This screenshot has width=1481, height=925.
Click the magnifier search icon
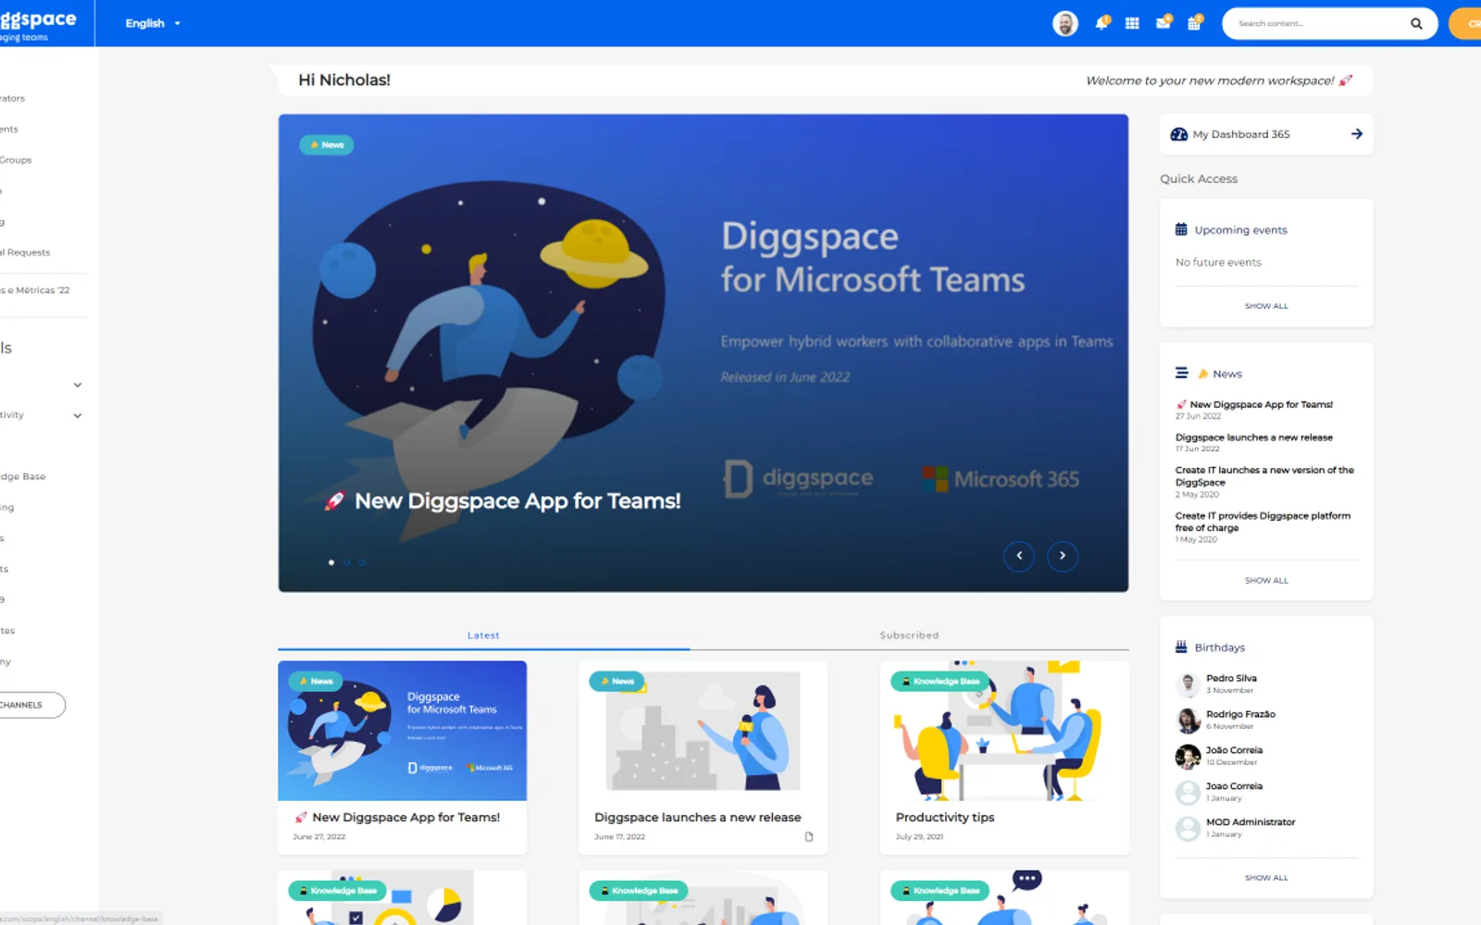point(1416,24)
